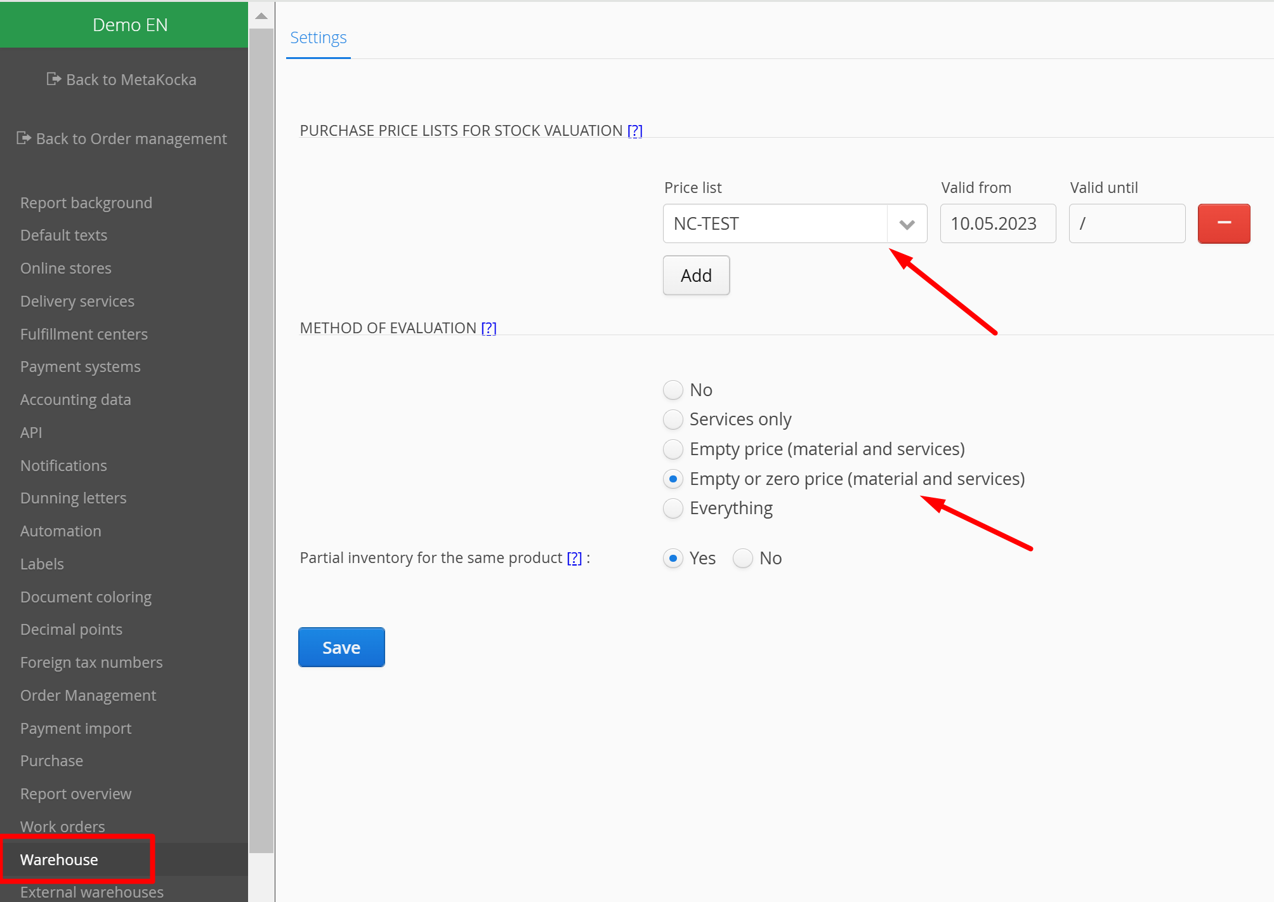Expand the Price list dropdown arrow
1274x902 pixels.
coord(907,224)
